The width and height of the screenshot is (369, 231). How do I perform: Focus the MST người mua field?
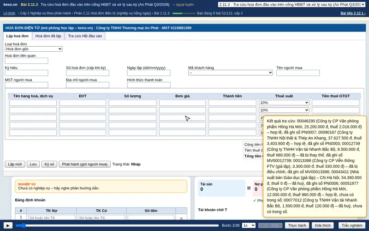pos(26,85)
